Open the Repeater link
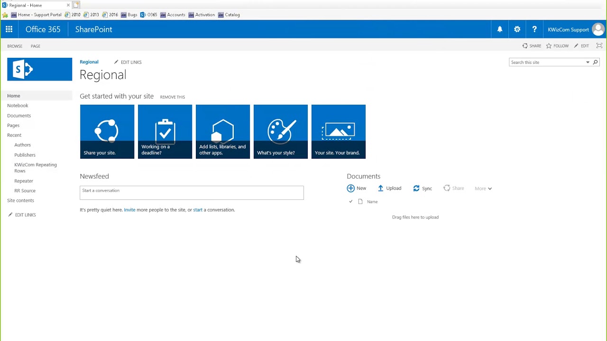The height and width of the screenshot is (341, 607). point(24,181)
